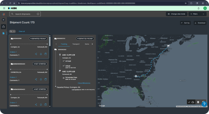
Task: Select the Tracking tab
Action: tap(64, 44)
